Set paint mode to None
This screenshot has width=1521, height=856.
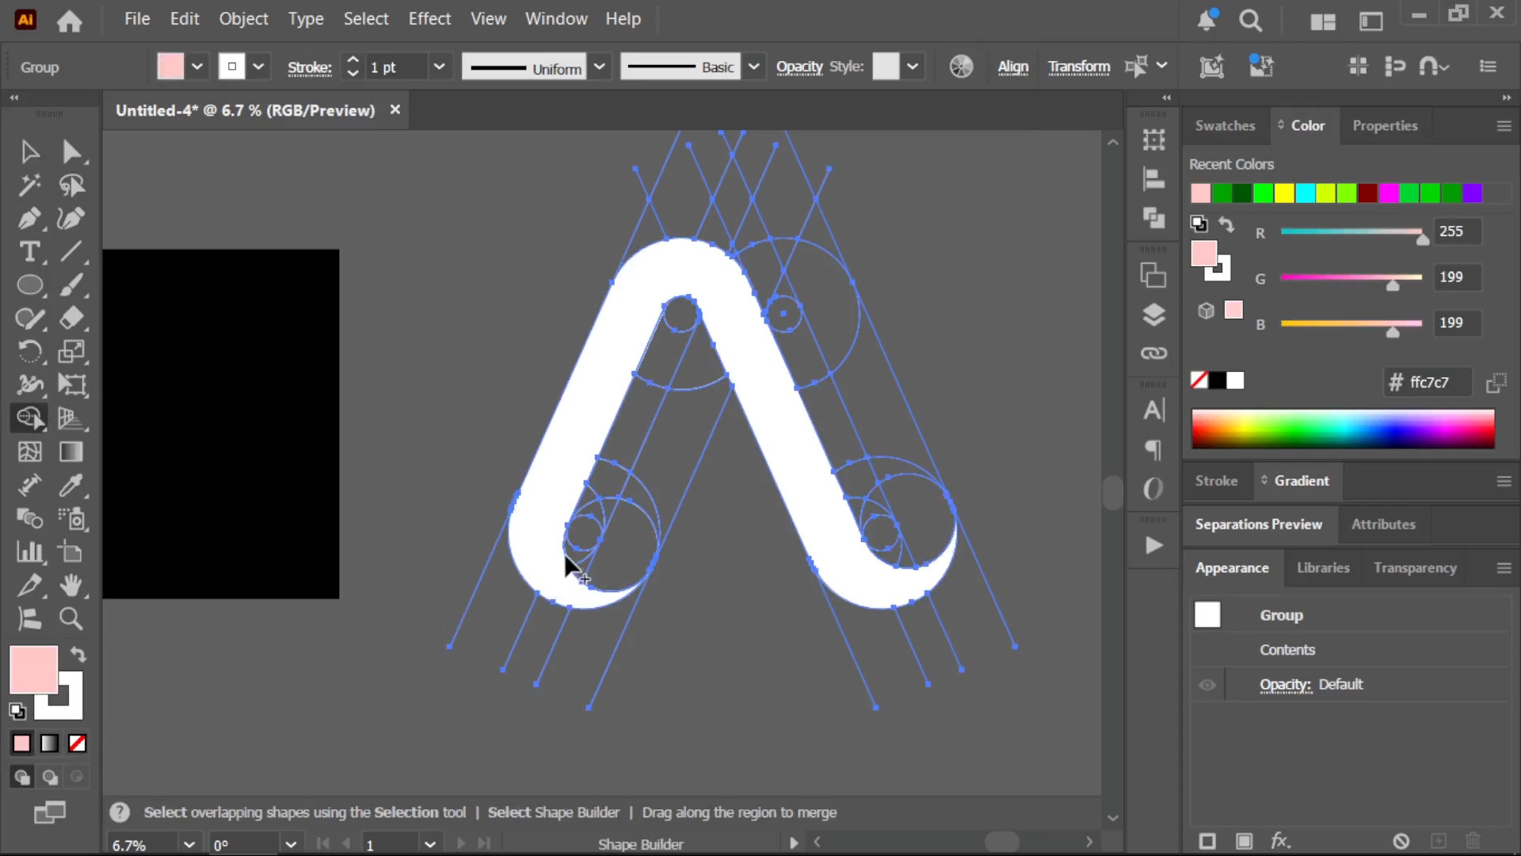[77, 743]
